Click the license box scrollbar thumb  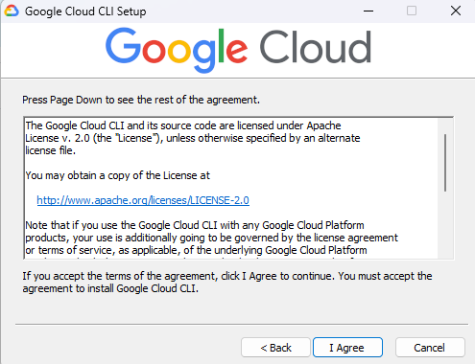445,163
